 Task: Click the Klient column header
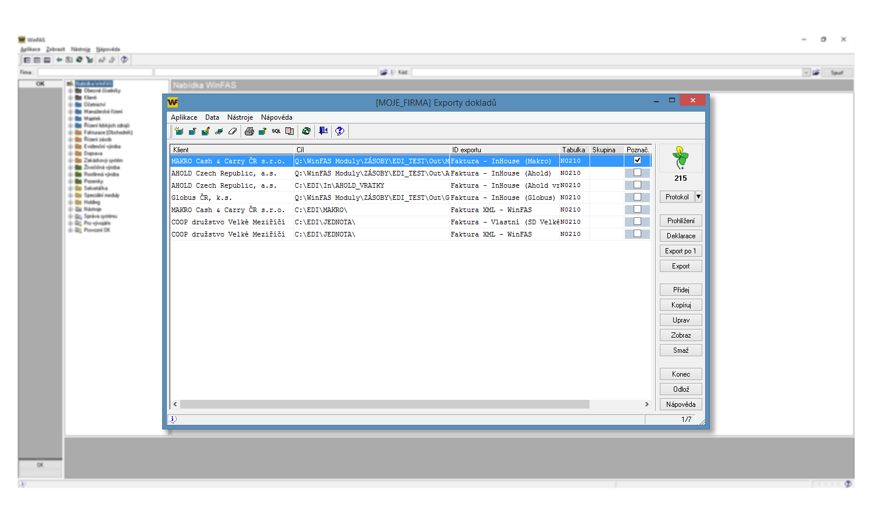click(x=232, y=150)
